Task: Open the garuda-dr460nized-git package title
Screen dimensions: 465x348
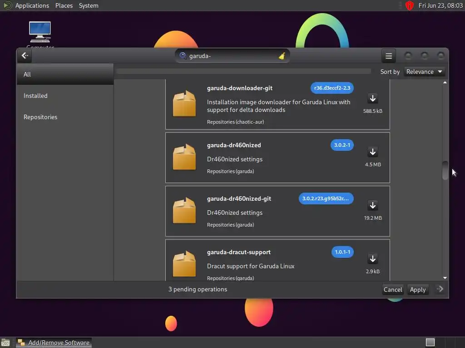Action: coord(239,198)
